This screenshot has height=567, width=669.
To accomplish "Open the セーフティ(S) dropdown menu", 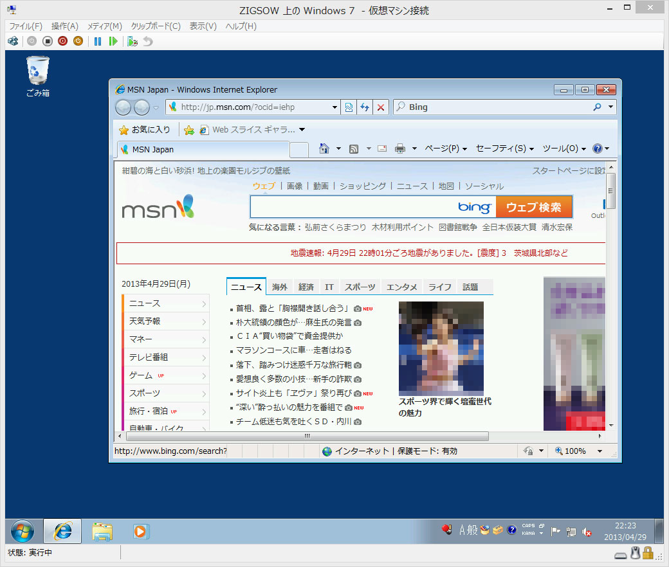I will [x=505, y=148].
